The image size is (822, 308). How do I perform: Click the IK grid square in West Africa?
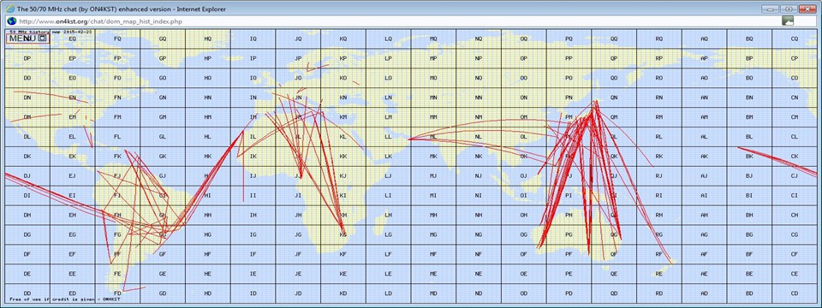tap(253, 156)
